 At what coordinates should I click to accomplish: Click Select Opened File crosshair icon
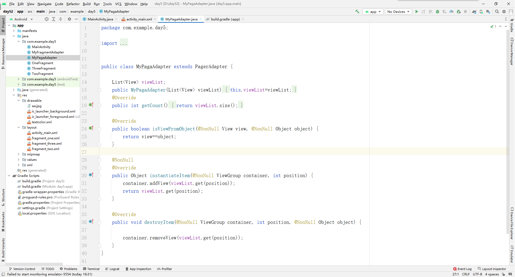point(47,19)
